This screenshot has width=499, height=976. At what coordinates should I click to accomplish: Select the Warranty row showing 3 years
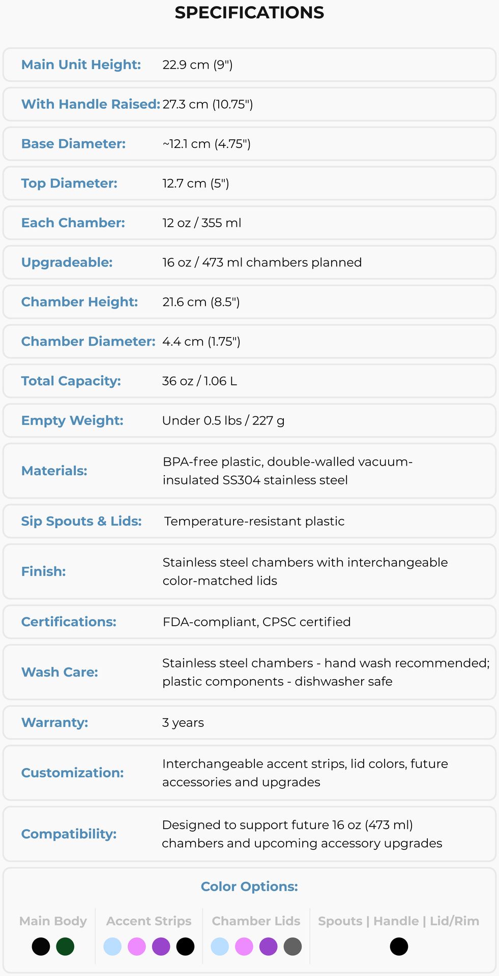point(249,722)
